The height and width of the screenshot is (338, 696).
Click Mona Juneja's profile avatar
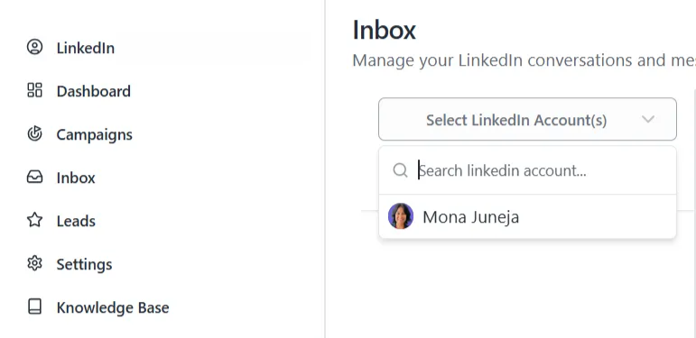[401, 216]
